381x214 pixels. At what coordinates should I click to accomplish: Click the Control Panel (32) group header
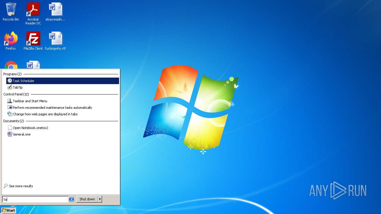[16, 94]
